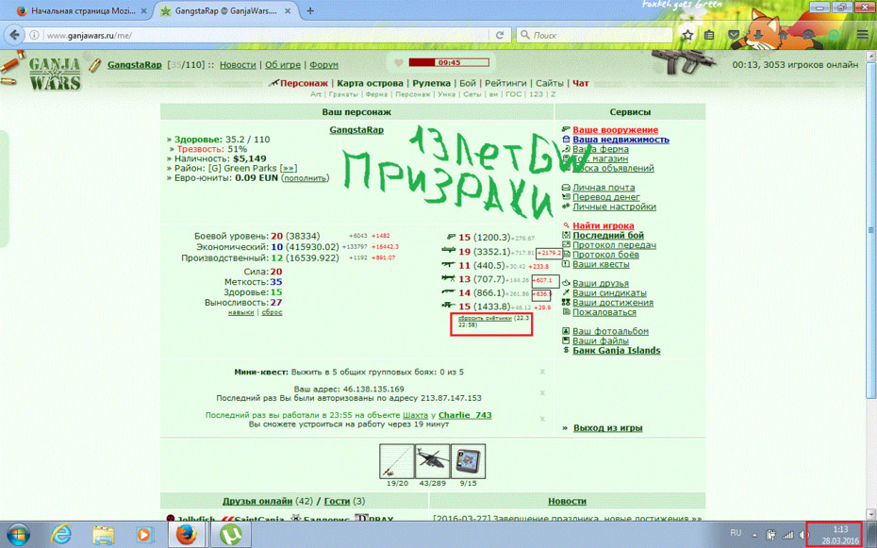877x548 pixels.
Task: Reload the ganjawars.ru page
Action: click(x=500, y=35)
